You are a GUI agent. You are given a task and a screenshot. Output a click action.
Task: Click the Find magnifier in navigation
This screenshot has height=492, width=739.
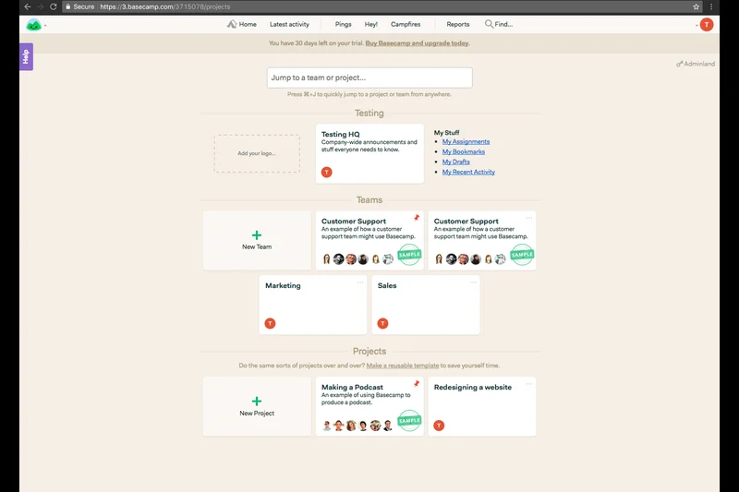click(490, 25)
